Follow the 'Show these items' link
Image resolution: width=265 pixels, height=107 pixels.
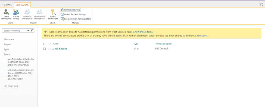pos(143,32)
